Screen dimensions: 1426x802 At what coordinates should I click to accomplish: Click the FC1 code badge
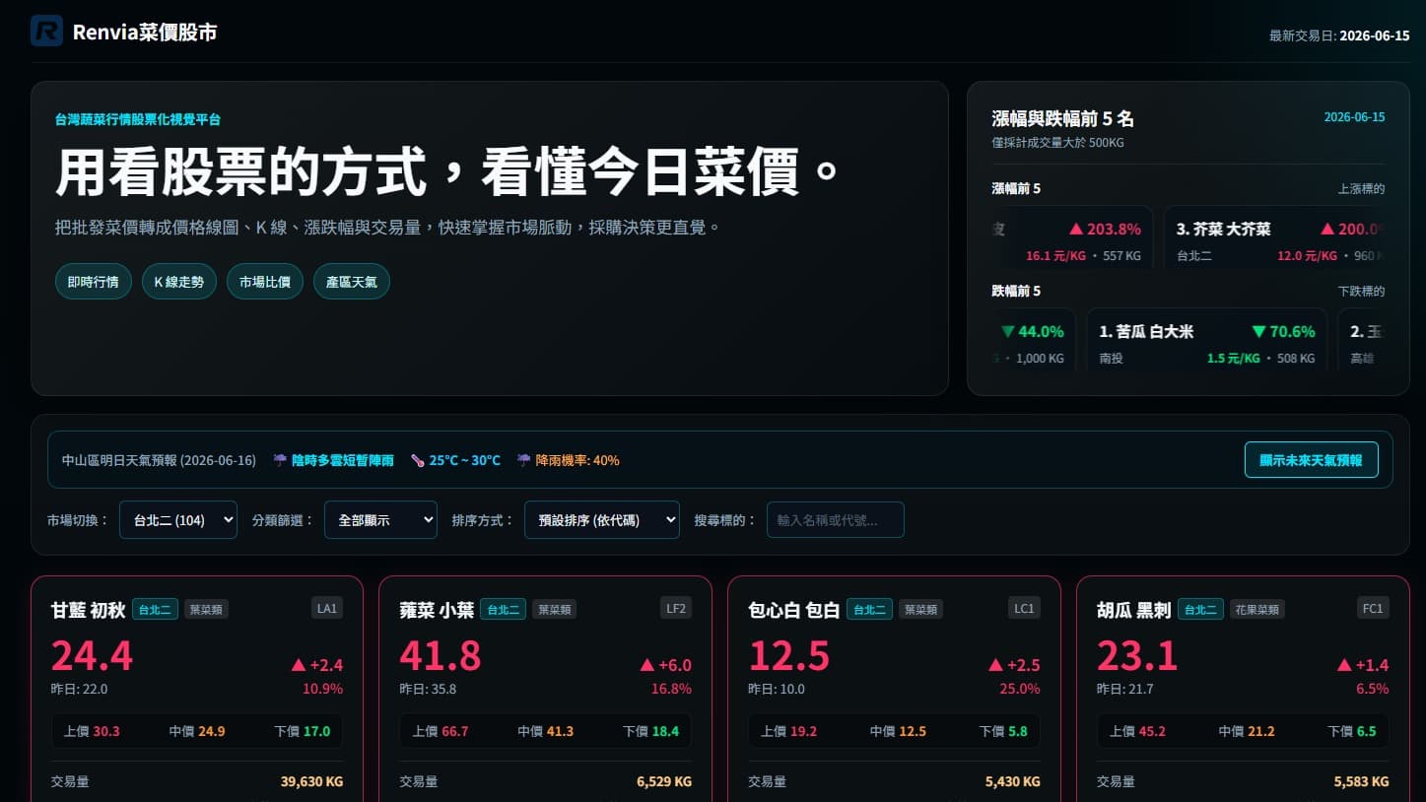point(1373,609)
